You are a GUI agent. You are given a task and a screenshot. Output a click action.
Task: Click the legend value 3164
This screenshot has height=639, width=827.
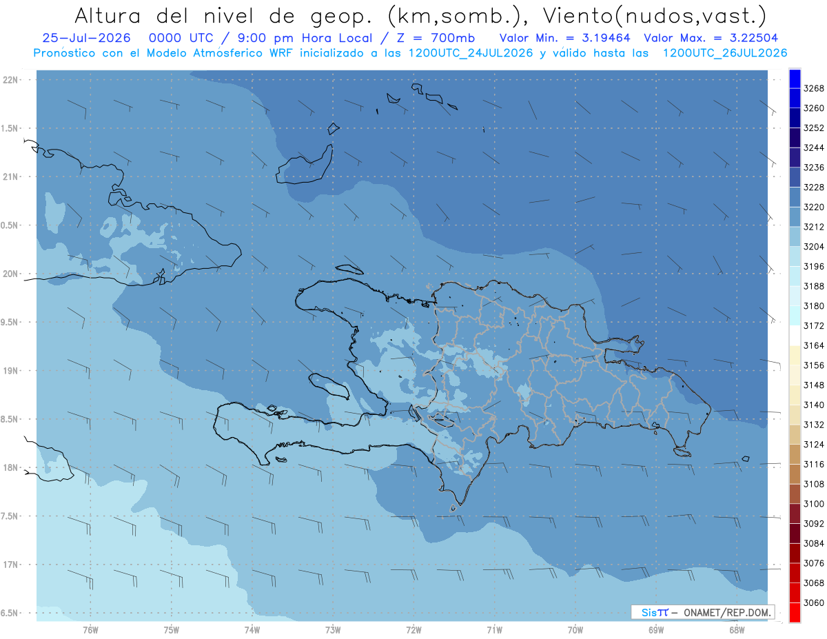(x=814, y=345)
